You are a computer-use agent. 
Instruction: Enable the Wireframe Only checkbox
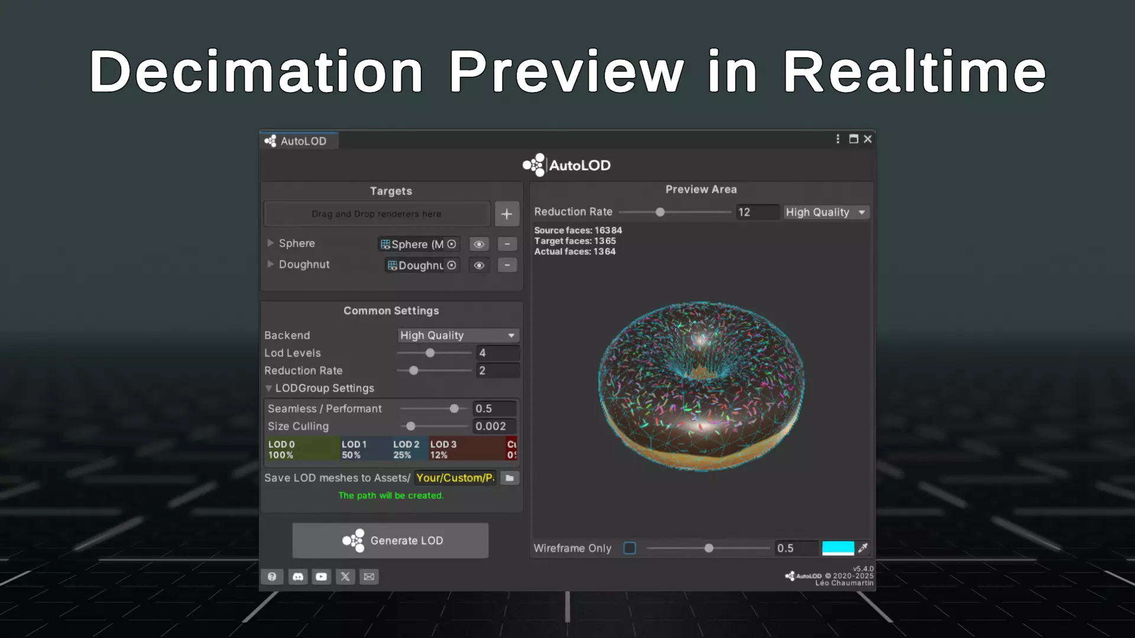click(x=630, y=548)
